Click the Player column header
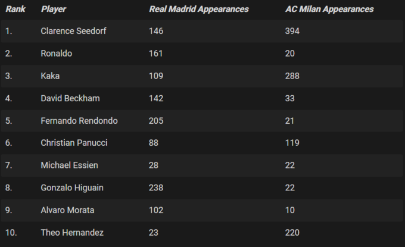The width and height of the screenshot is (405, 247). click(54, 10)
